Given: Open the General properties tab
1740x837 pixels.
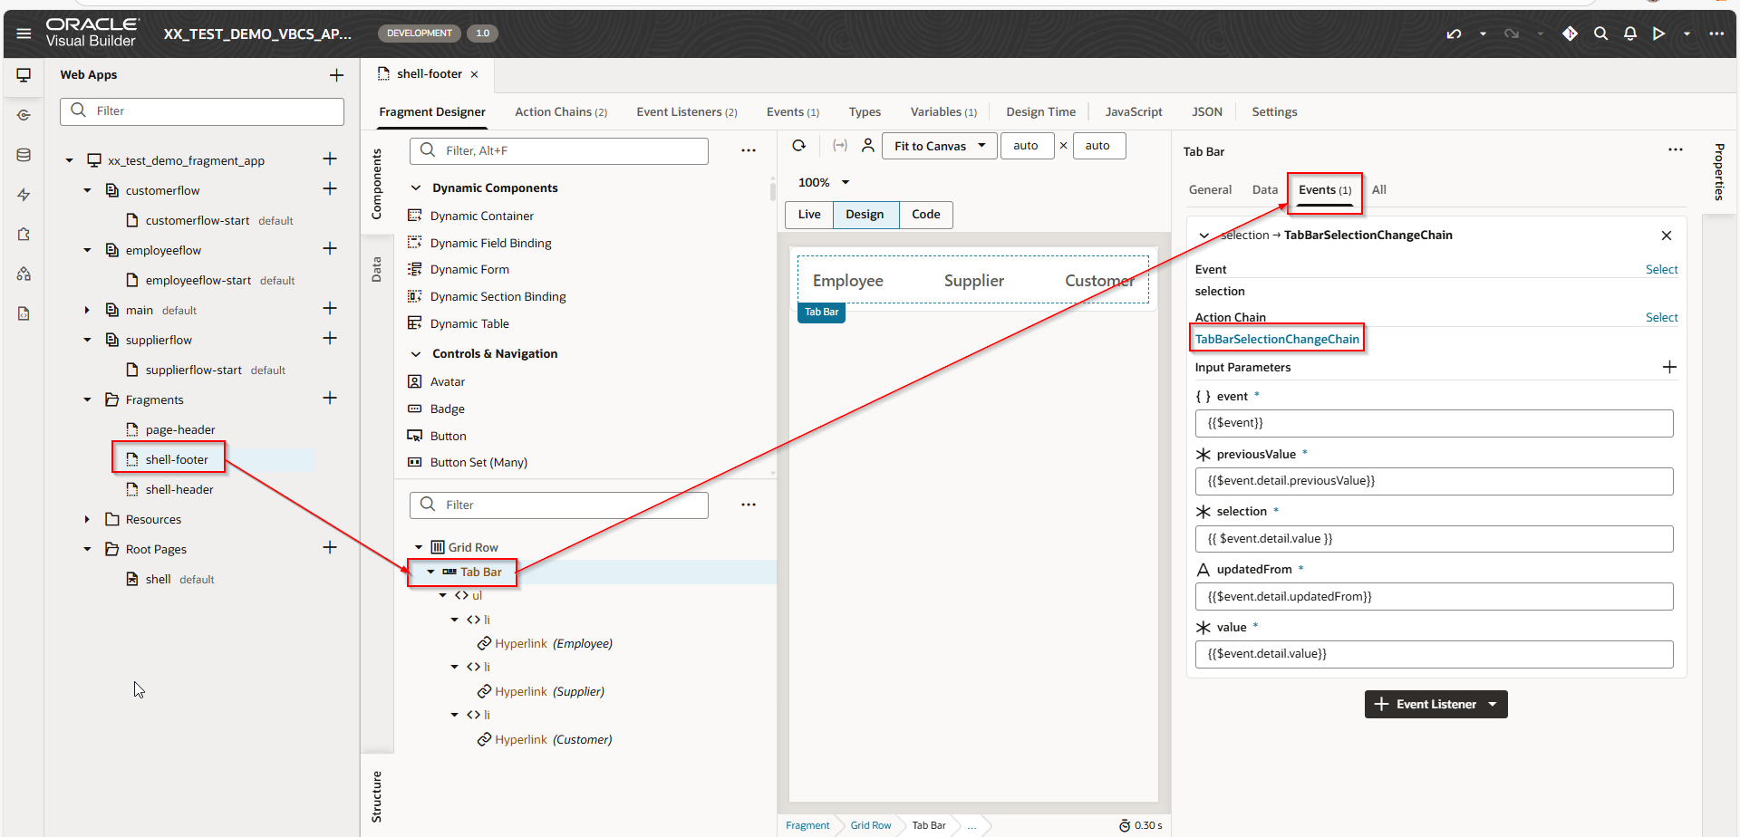Looking at the screenshot, I should pyautogui.click(x=1210, y=190).
